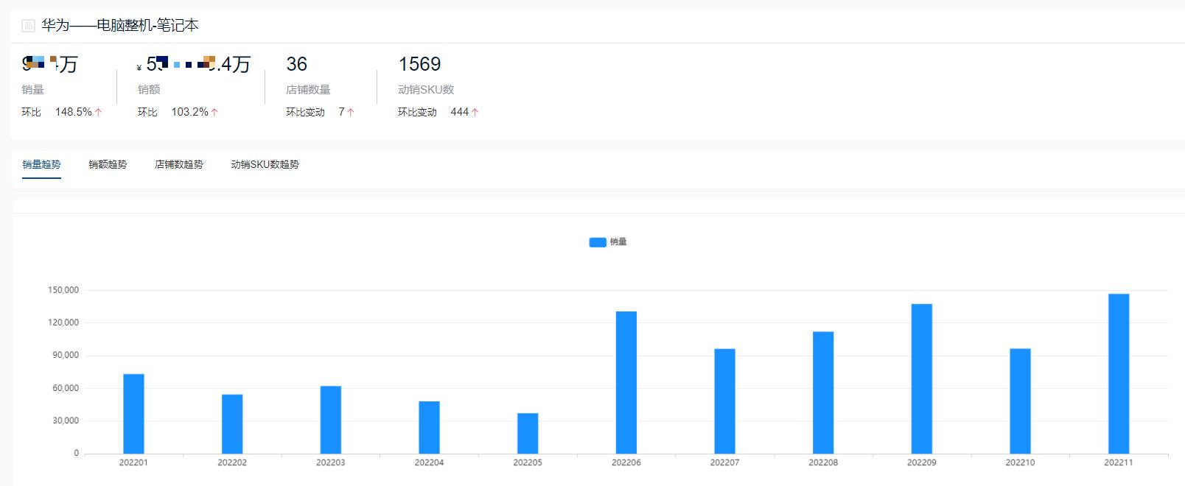Click the 202202 sales bar
The height and width of the screenshot is (486, 1185).
(x=232, y=424)
